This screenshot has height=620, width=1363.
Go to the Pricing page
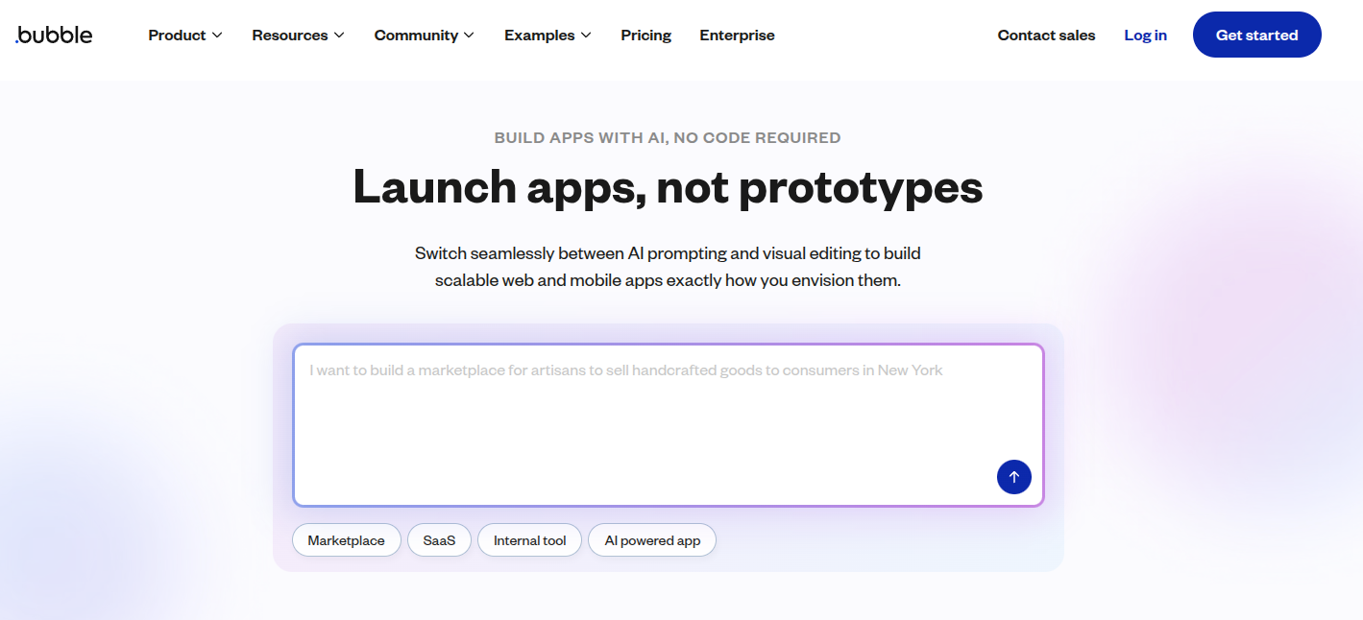(x=645, y=36)
